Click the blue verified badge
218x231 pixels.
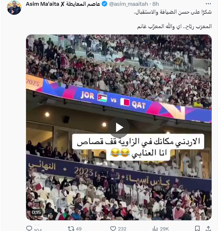point(105,4)
